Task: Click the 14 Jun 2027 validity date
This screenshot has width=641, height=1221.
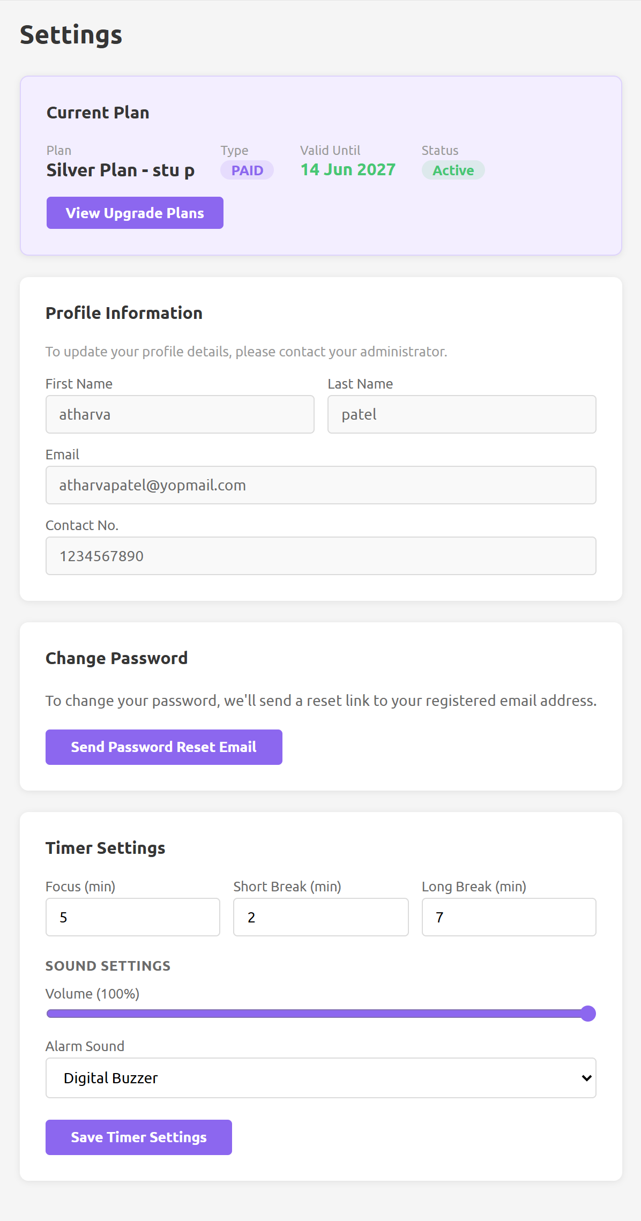Action: click(x=348, y=170)
